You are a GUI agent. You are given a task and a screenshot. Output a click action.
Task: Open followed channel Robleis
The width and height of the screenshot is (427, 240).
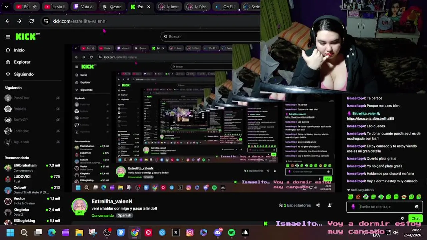point(32,109)
